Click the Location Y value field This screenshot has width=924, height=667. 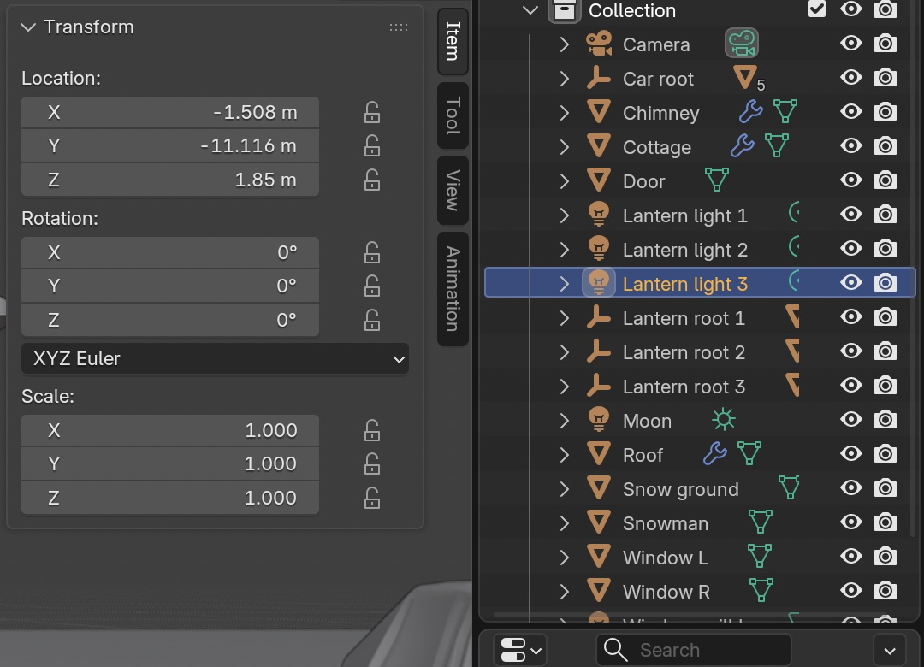[x=170, y=145]
